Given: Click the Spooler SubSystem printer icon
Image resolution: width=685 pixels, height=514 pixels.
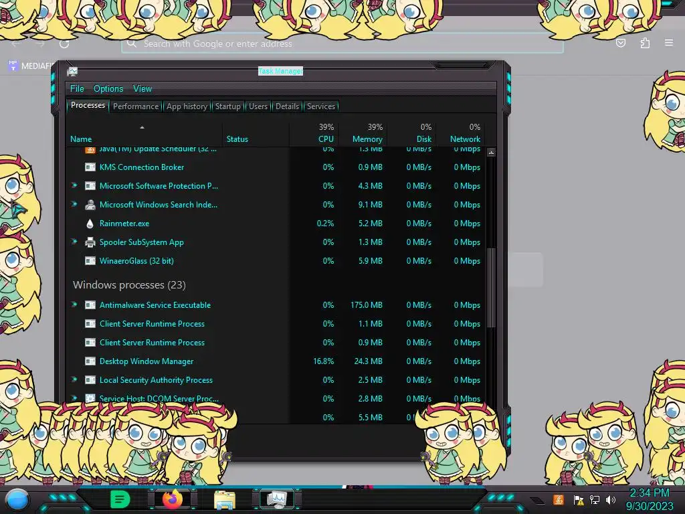Looking at the screenshot, I should coord(90,242).
